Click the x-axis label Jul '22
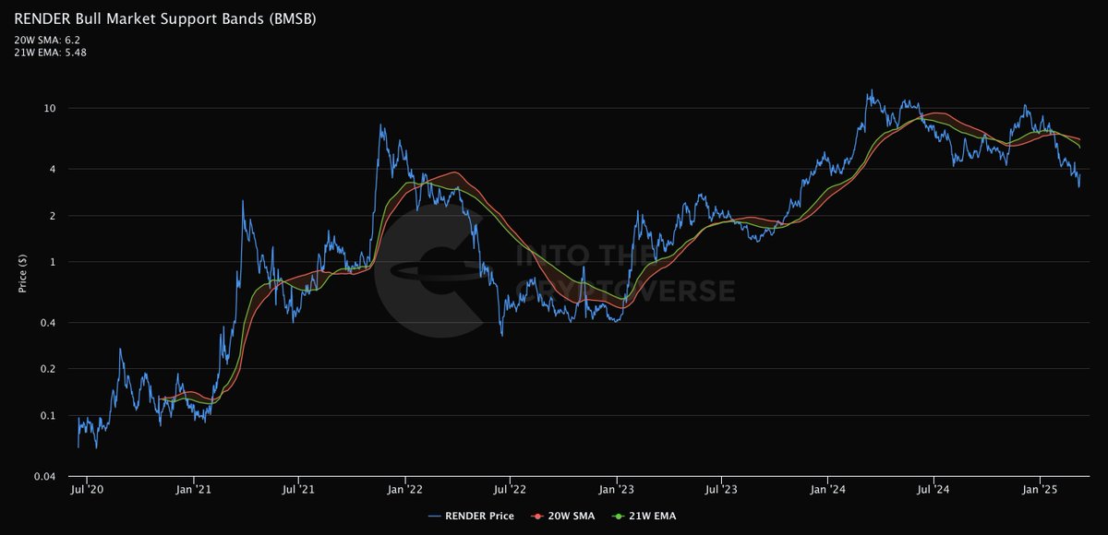The image size is (1108, 535). point(511,489)
